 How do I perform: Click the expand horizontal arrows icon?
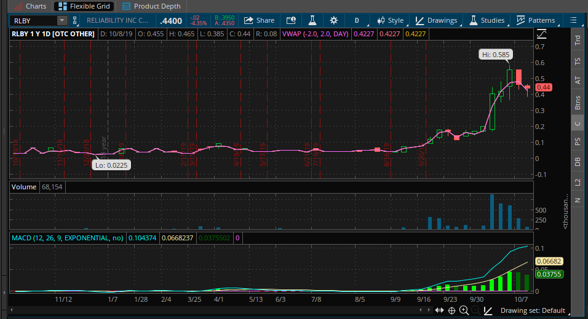click(439, 311)
